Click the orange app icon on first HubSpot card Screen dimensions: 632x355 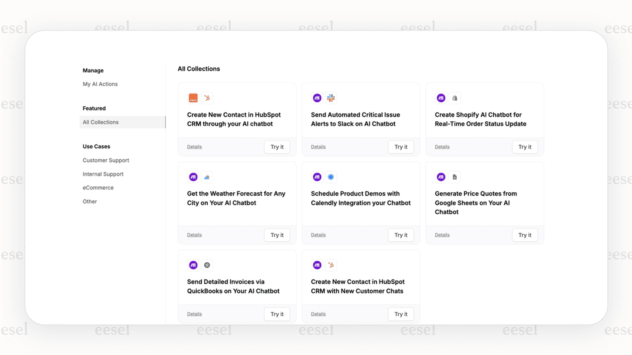pyautogui.click(x=193, y=98)
